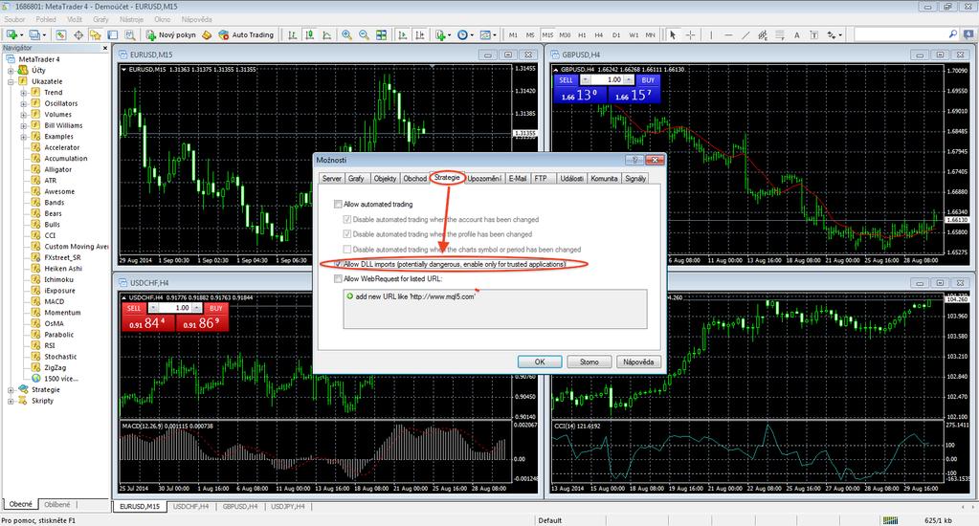Switch to the USDCHF,H4 chart tab
The image size is (979, 526).
pos(190,507)
